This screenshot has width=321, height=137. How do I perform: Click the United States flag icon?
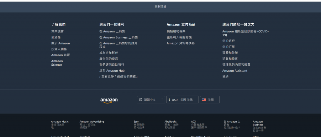204,100
